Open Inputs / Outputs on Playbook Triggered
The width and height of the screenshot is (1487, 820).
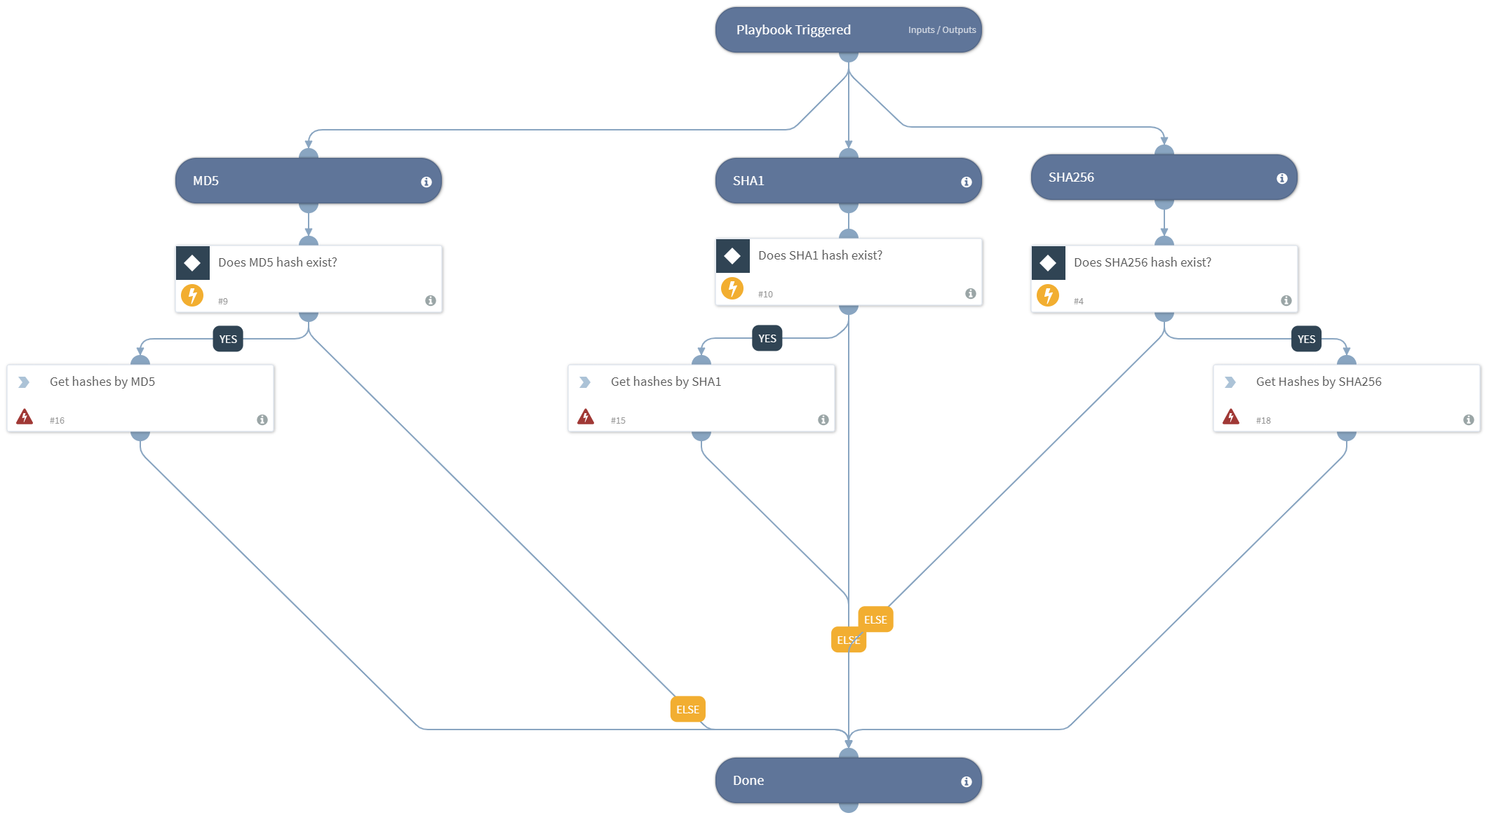(x=941, y=30)
